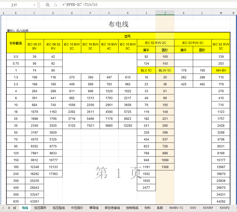The height and width of the screenshot is (212, 237).
Task: Switch to the KVVRP sheet tab
Action: (208, 208)
